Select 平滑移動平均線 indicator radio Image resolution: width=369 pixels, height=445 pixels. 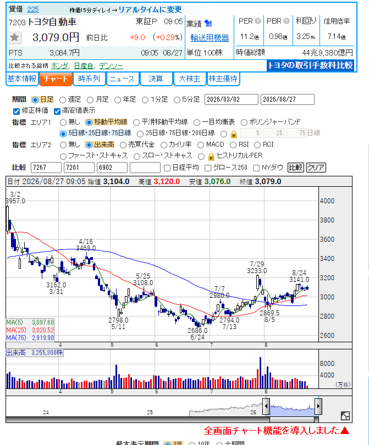136,123
